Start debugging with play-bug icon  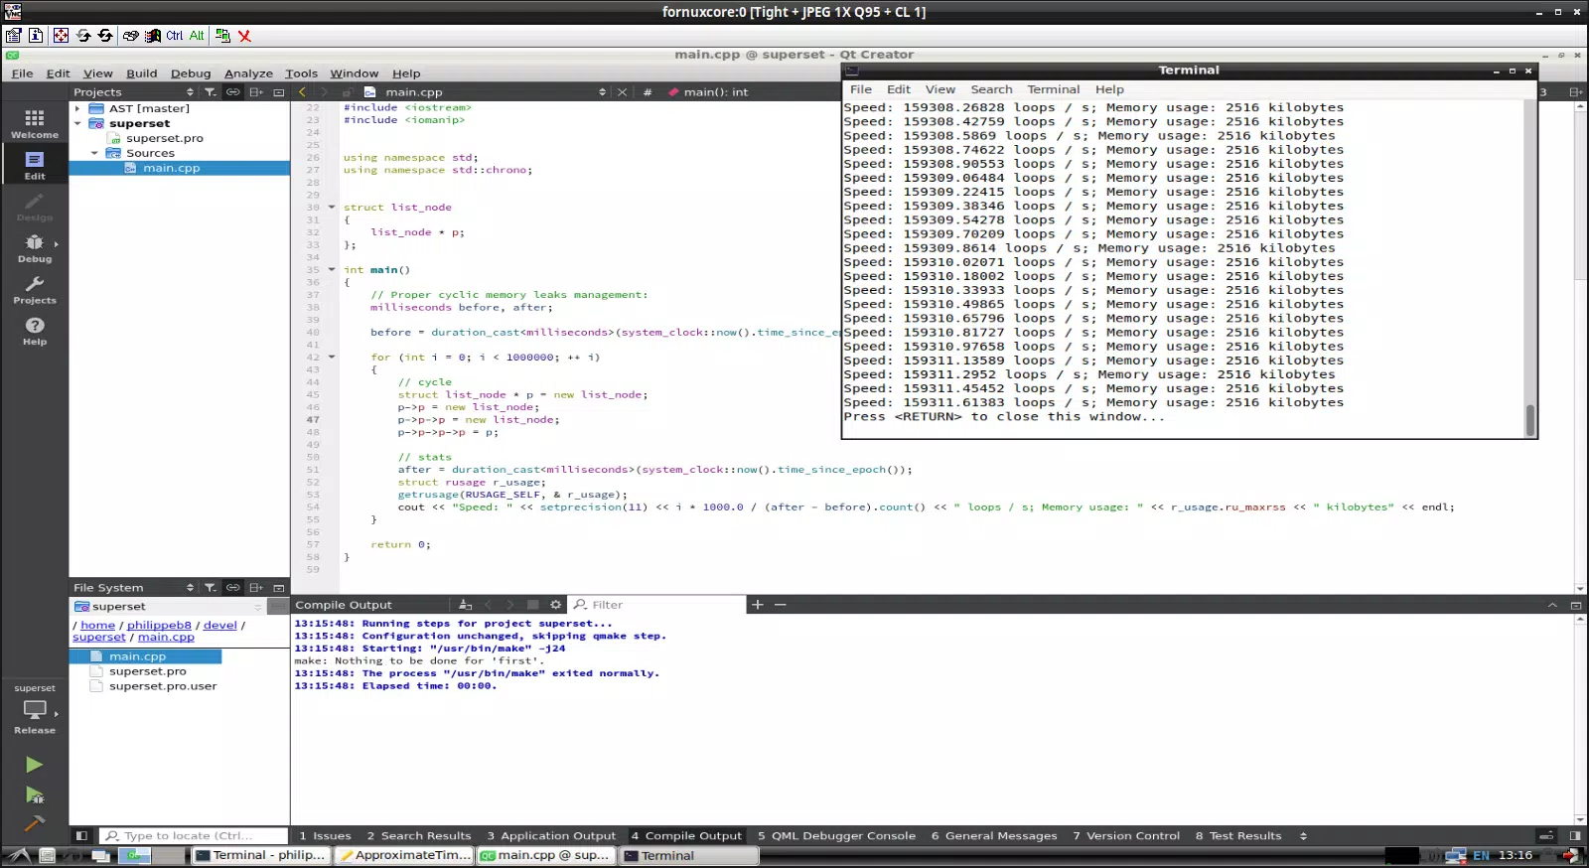coord(34,795)
